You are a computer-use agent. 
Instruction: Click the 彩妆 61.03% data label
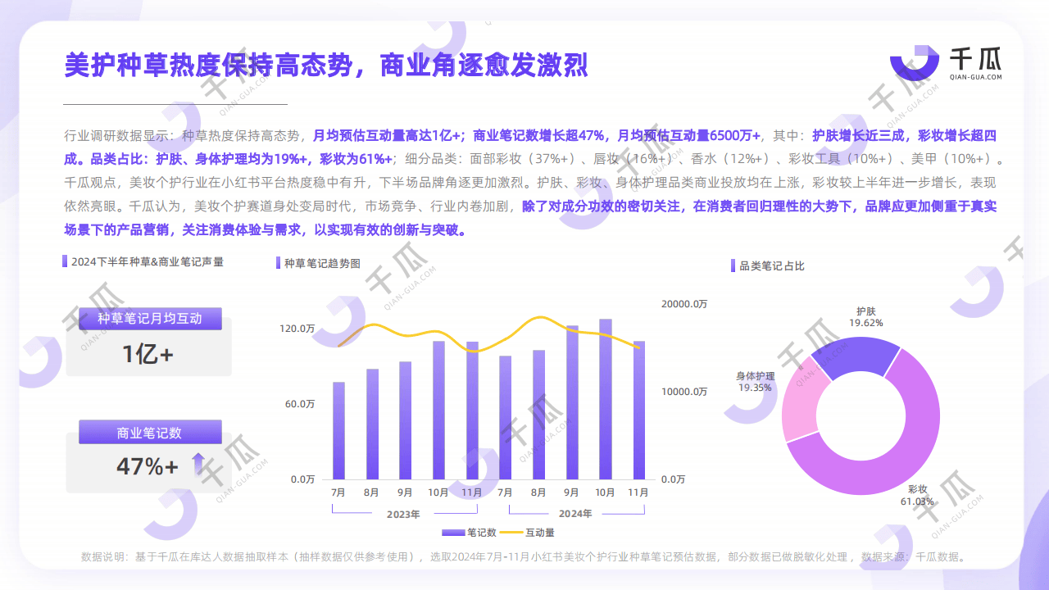[x=917, y=496]
